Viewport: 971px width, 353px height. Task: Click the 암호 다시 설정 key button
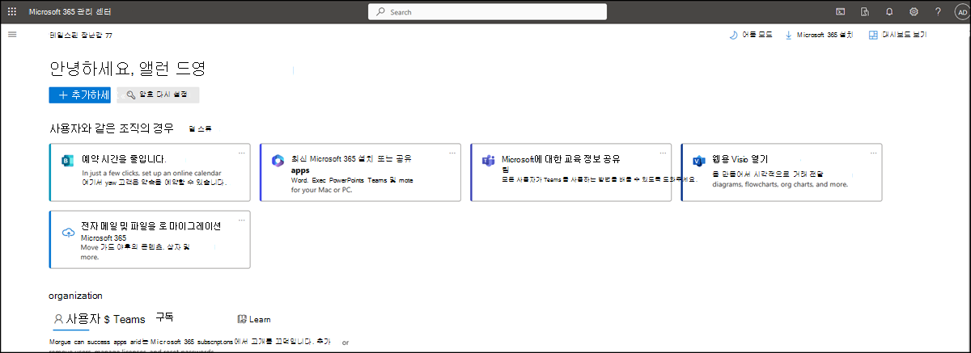point(158,95)
